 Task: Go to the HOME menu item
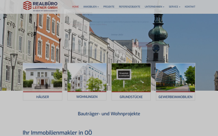point(75,7)
